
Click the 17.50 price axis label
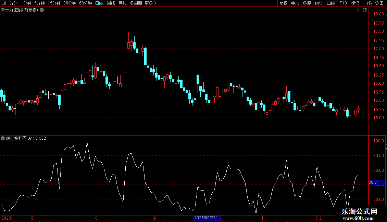[378, 31]
